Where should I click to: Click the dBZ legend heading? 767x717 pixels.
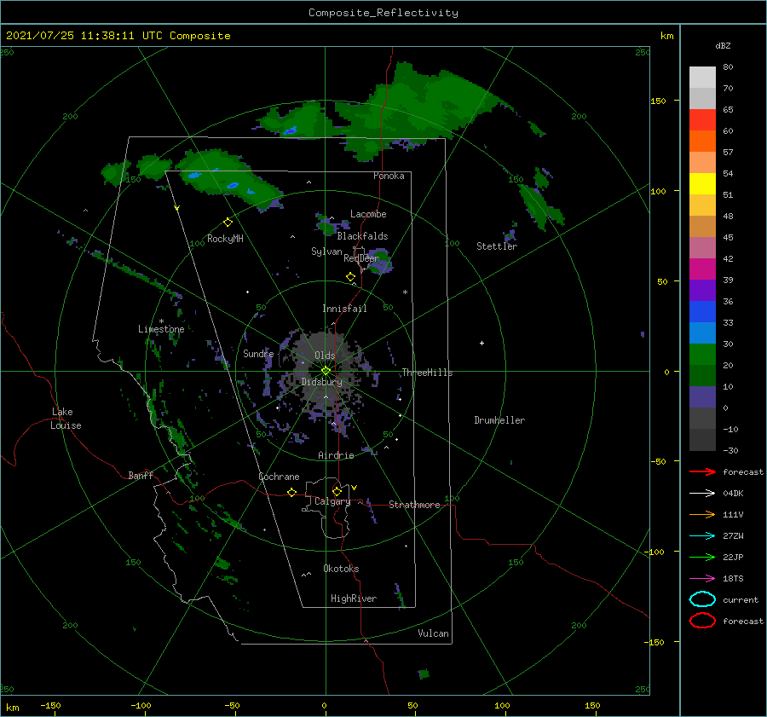coord(723,45)
